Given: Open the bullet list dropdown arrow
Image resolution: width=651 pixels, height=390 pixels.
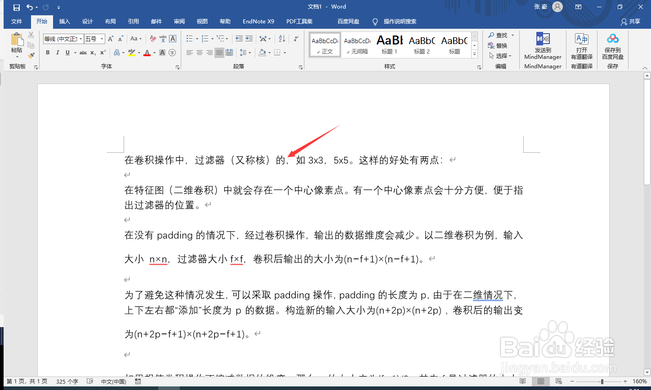Looking at the screenshot, I should [x=197, y=39].
